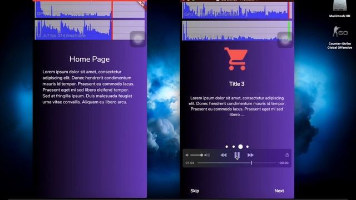Click the Home Page heading

(90, 59)
